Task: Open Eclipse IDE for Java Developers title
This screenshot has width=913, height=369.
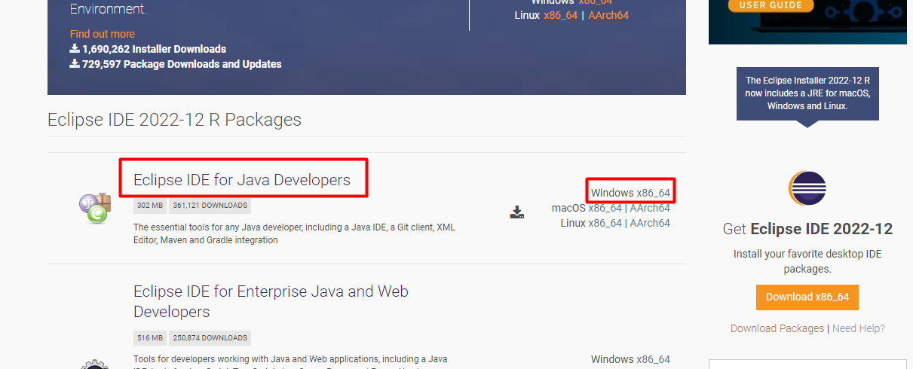Action: [242, 180]
